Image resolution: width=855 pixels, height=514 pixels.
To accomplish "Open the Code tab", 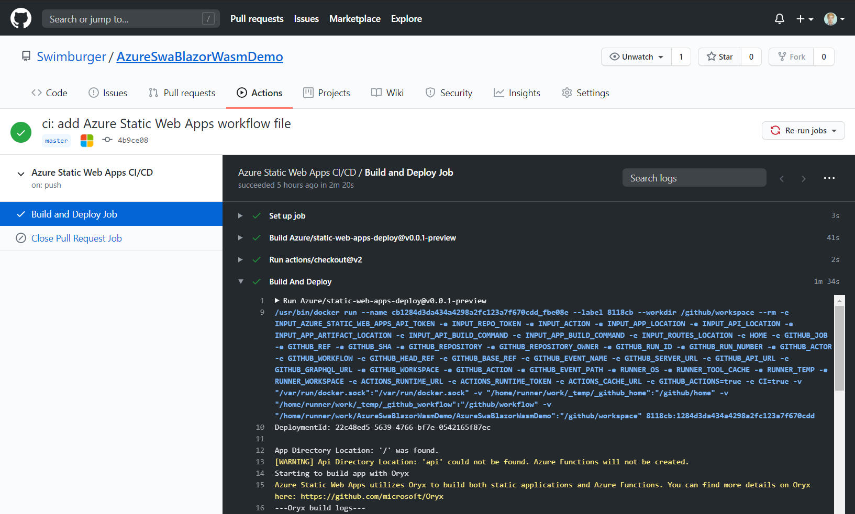I will coord(49,93).
